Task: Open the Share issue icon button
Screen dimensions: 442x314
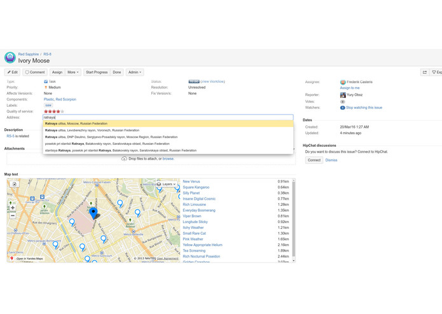Action: [x=425, y=72]
